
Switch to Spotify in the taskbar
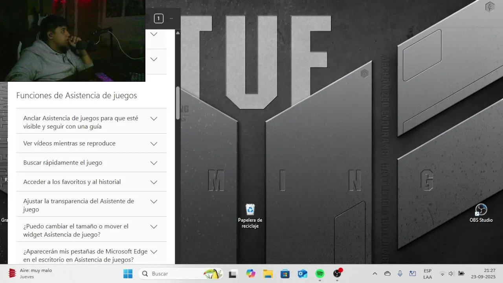click(320, 274)
